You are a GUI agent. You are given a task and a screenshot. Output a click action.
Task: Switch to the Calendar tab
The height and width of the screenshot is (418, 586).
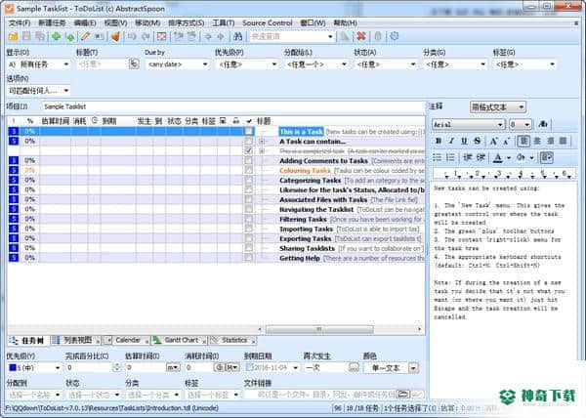click(128, 340)
